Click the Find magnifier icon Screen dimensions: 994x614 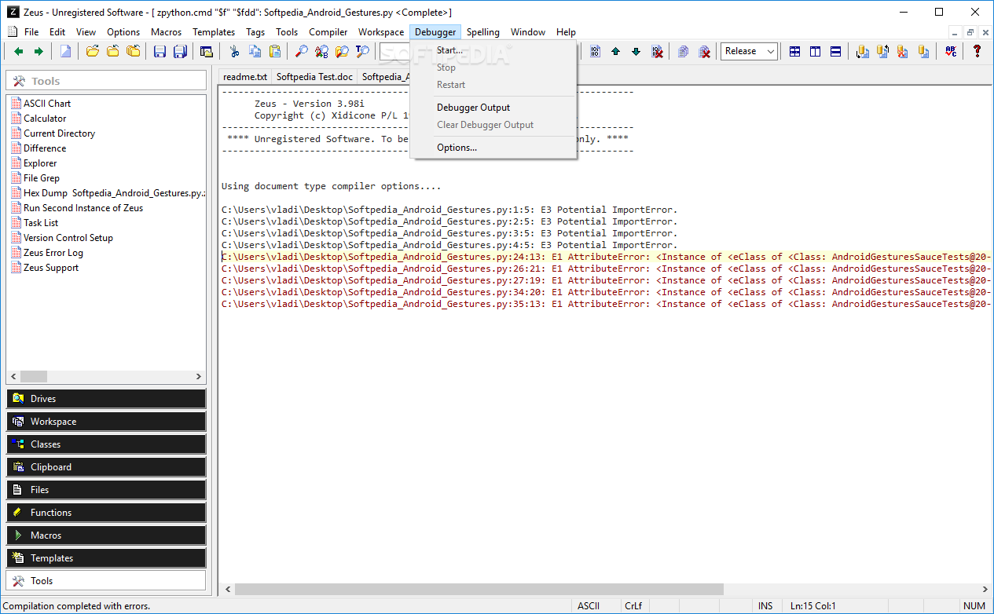(x=302, y=51)
